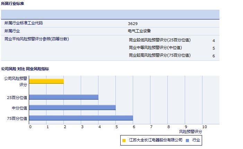
Task: Click the 行业 legend text label
Action: [x=196, y=140]
